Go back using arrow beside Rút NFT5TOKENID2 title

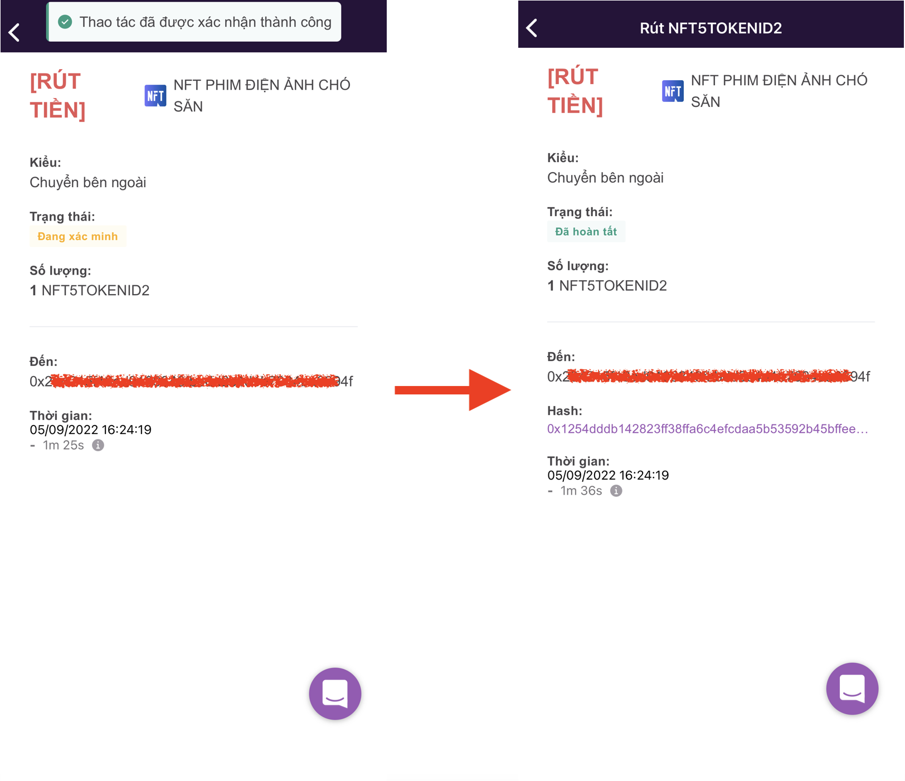pos(532,28)
